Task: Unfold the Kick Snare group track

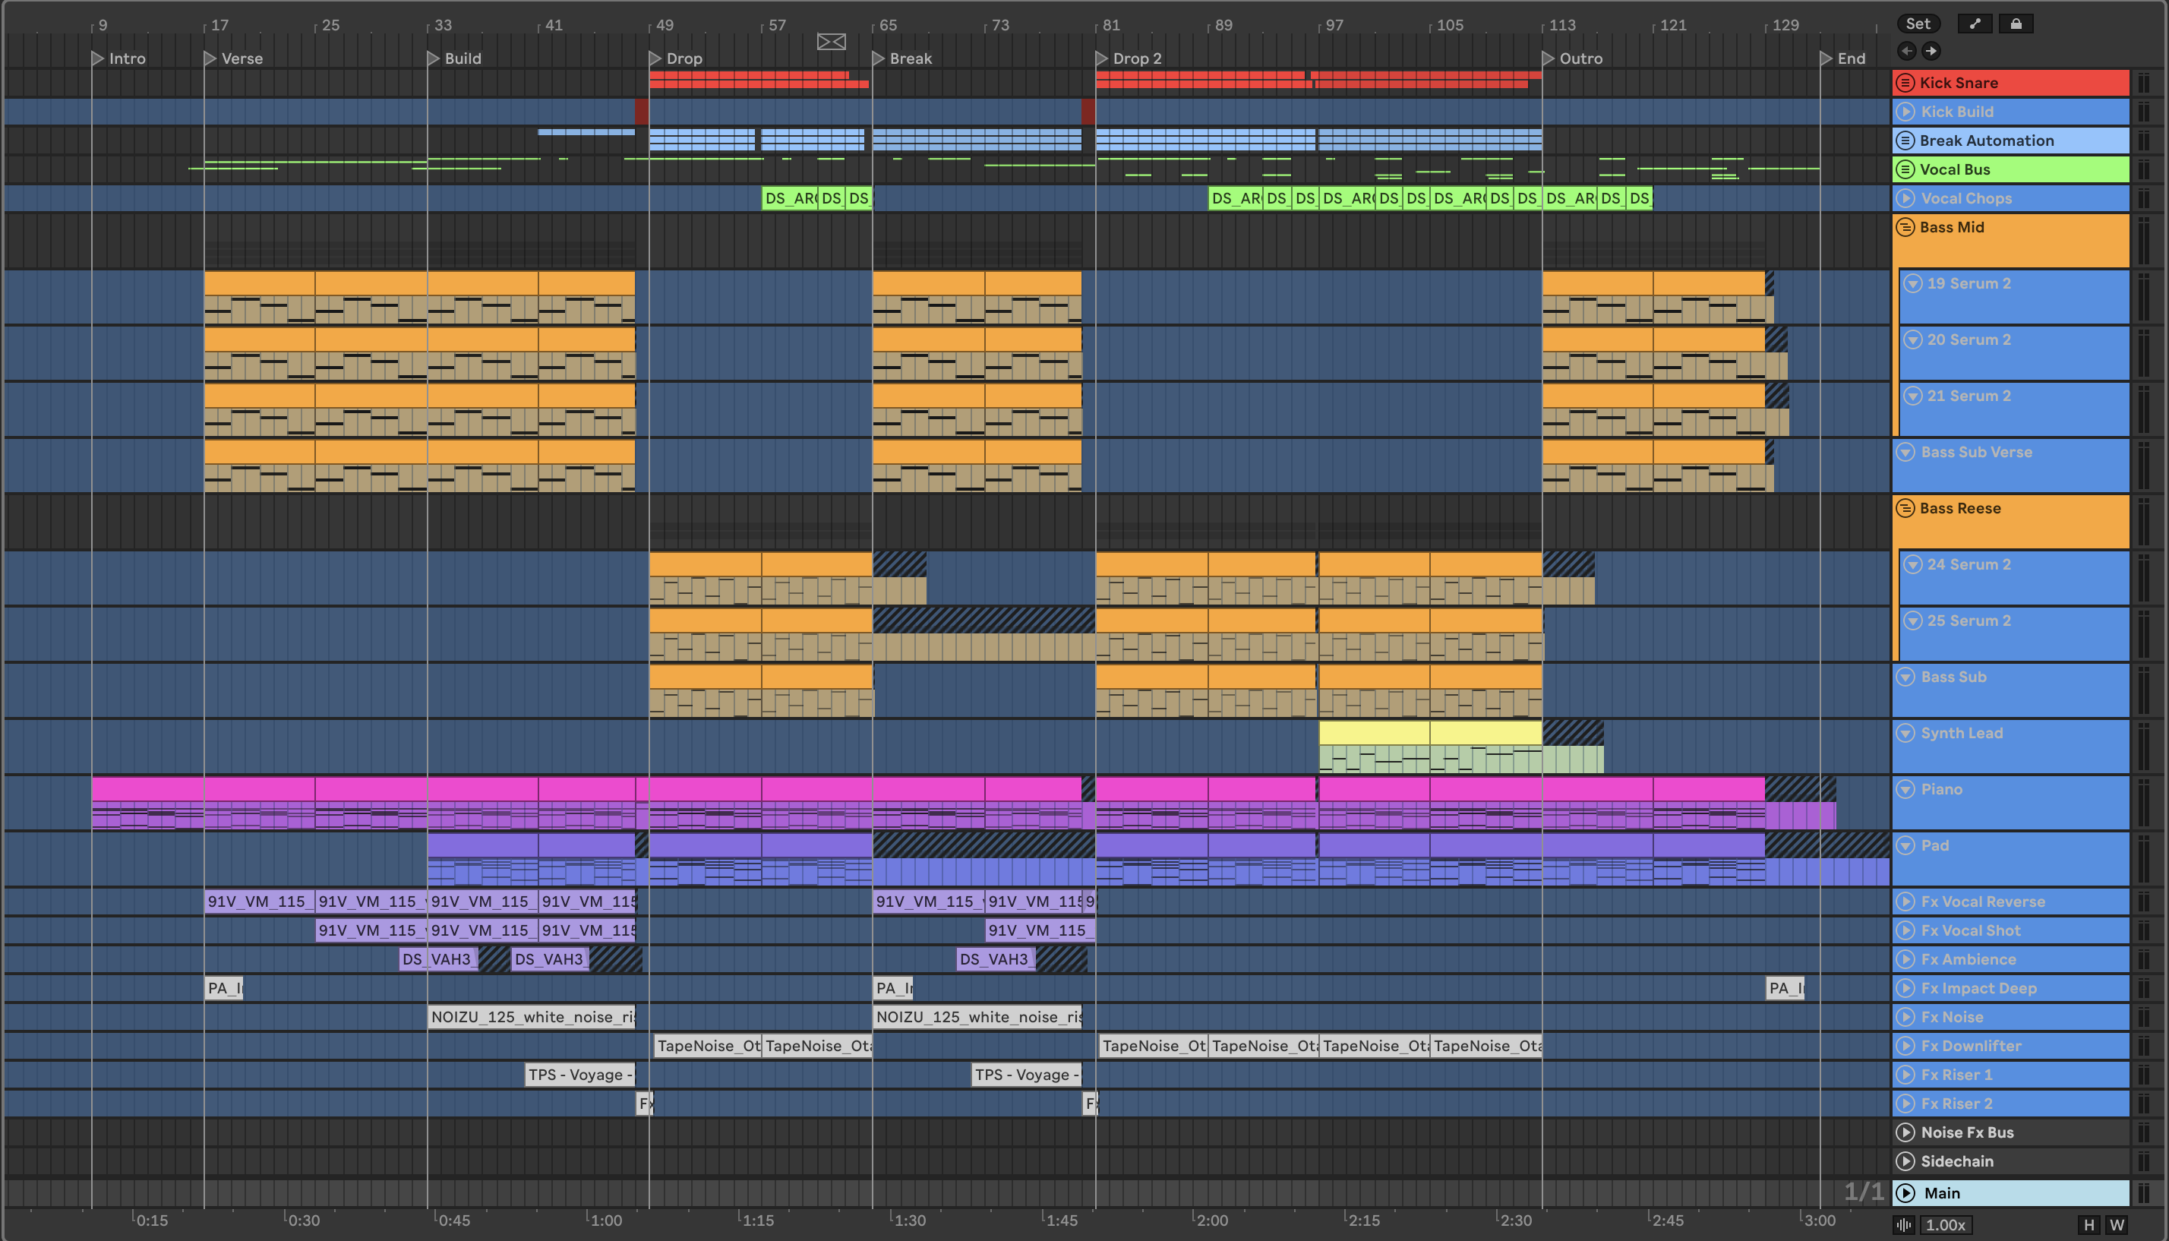Action: [x=1905, y=83]
